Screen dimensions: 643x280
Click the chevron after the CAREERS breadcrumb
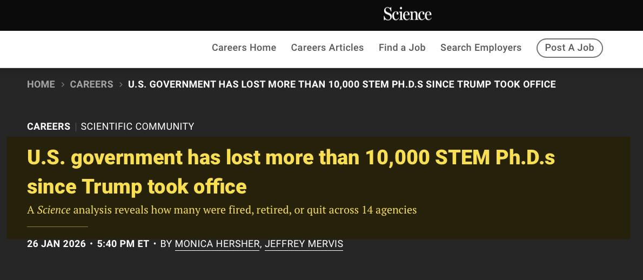[x=121, y=84]
